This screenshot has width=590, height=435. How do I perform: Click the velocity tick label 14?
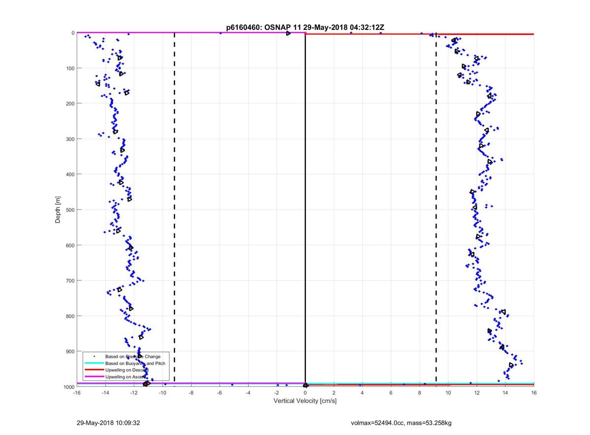point(505,393)
